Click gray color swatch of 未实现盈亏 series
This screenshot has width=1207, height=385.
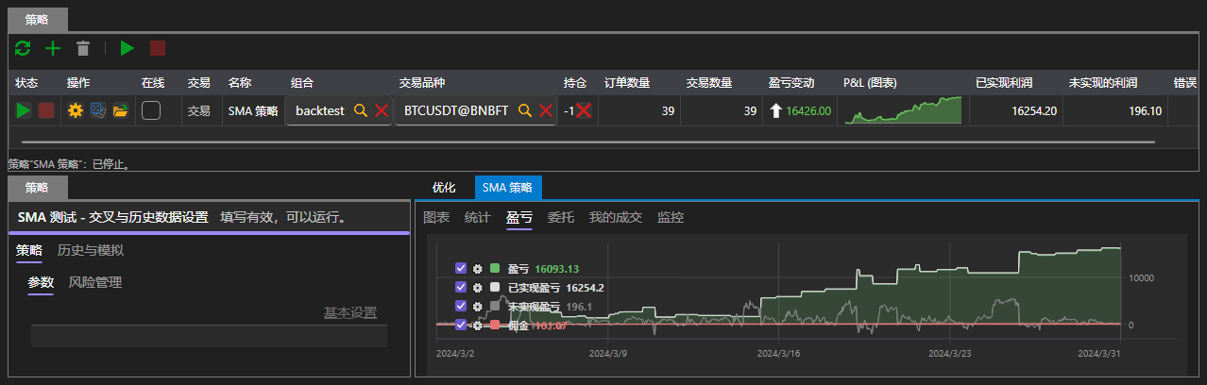(x=495, y=306)
